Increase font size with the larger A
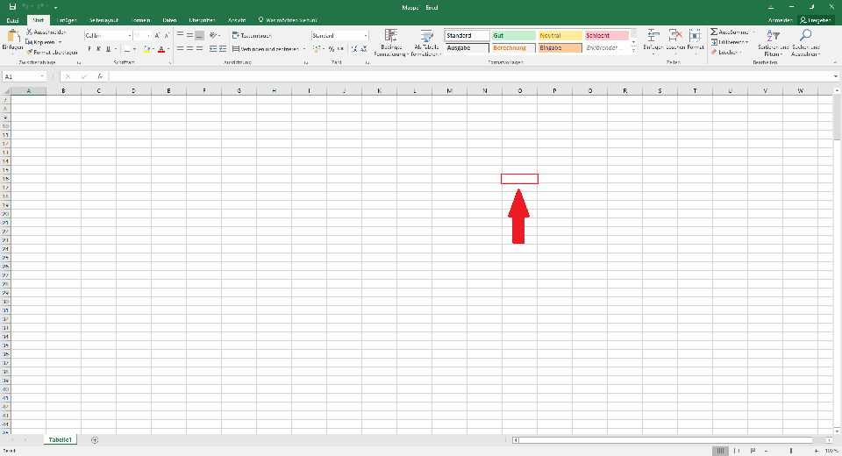The height and width of the screenshot is (456, 842). [x=157, y=35]
